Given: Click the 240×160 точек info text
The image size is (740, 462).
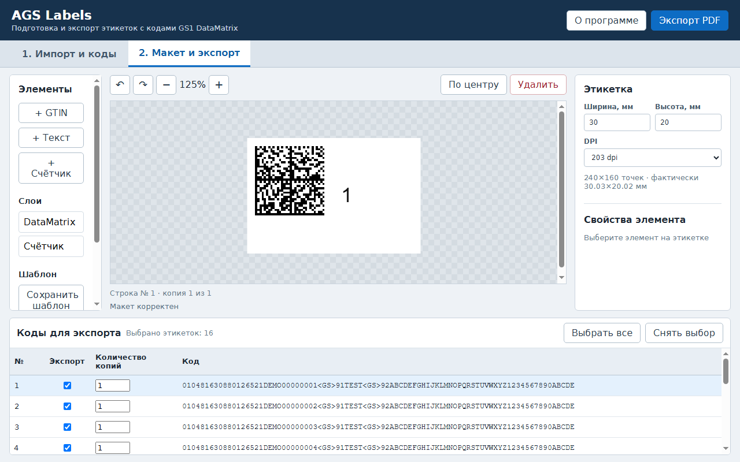Looking at the screenshot, I should [x=641, y=182].
